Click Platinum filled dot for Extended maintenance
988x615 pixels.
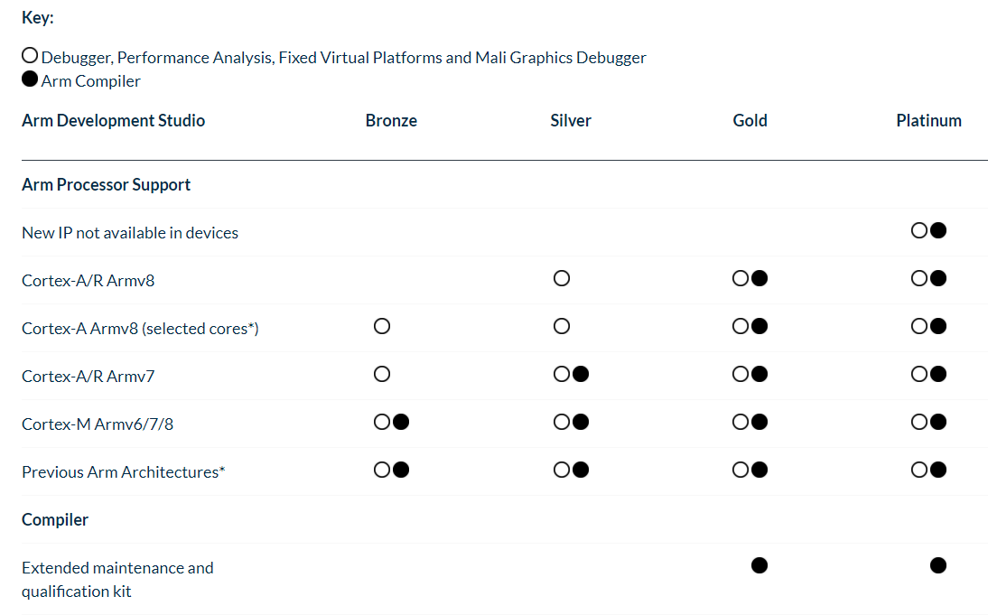(x=938, y=565)
